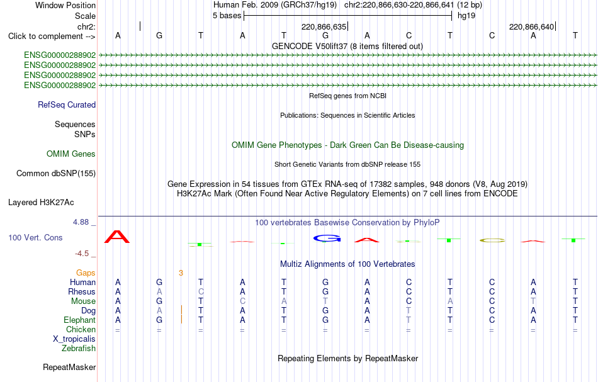Open the Layered H3K27Ac track label
Screen dimensions: 598x382
(x=41, y=203)
